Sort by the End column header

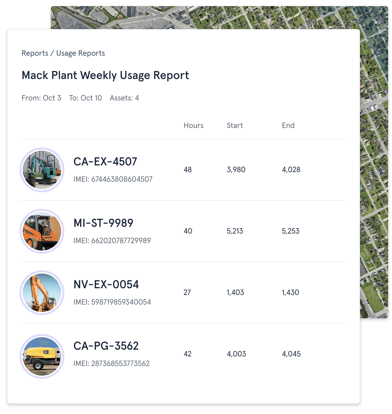288,125
